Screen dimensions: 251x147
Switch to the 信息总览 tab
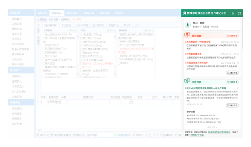tap(42, 13)
